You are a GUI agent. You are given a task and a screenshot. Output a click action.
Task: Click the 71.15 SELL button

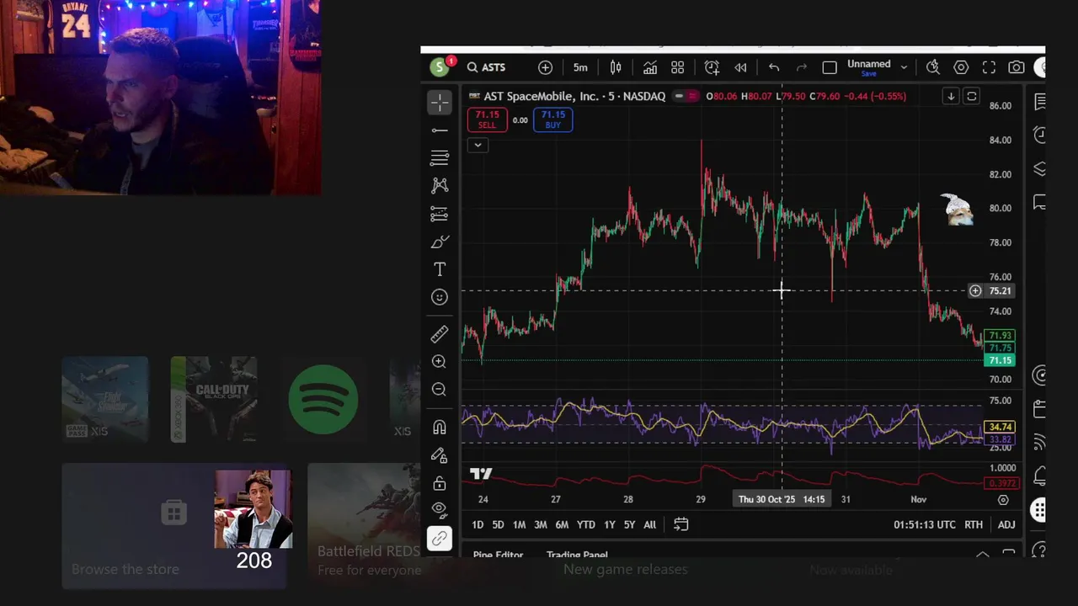(x=487, y=120)
